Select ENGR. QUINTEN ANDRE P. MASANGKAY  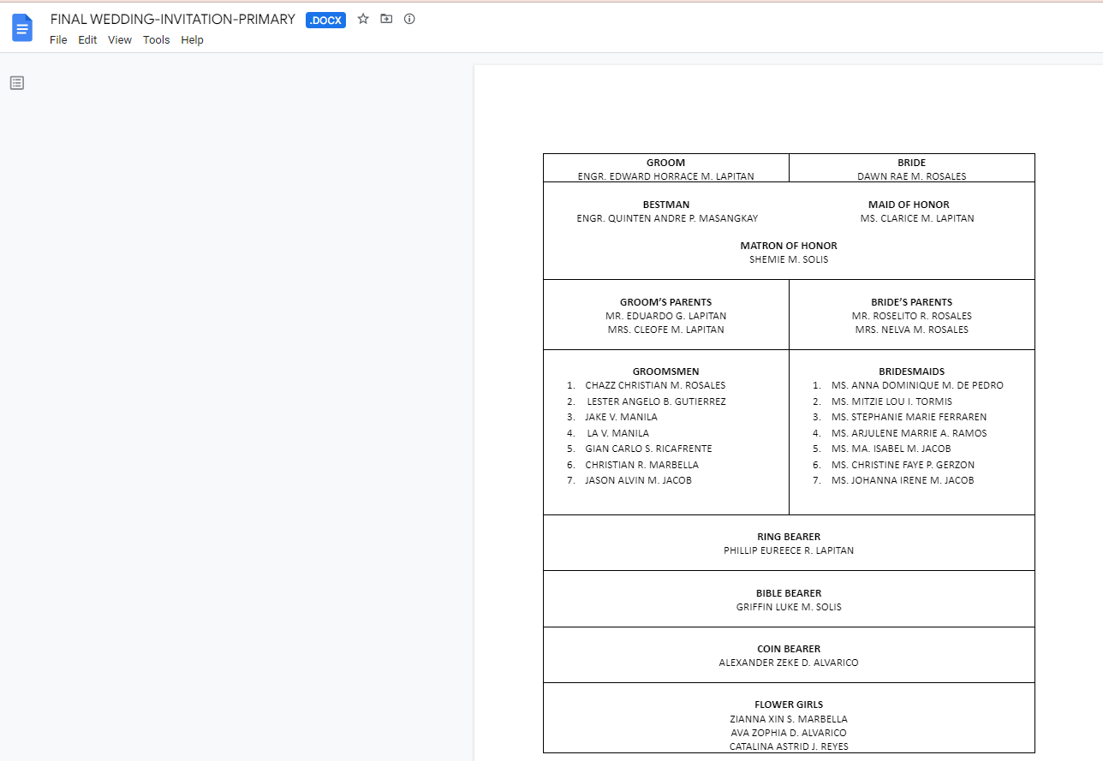pyautogui.click(x=667, y=218)
